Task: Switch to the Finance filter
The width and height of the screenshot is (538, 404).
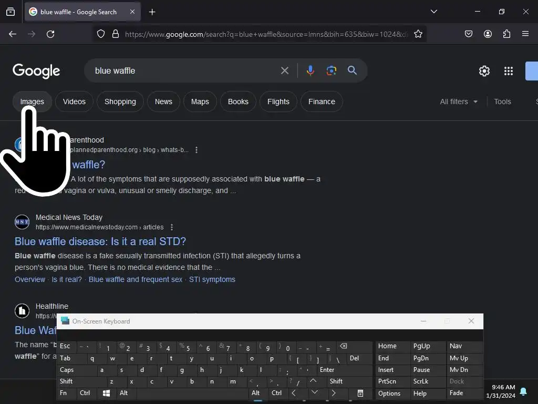Action: click(x=322, y=102)
